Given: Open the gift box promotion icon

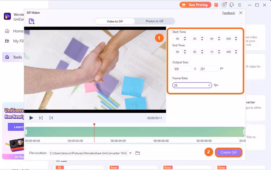Looking at the screenshot, I should (216, 5).
